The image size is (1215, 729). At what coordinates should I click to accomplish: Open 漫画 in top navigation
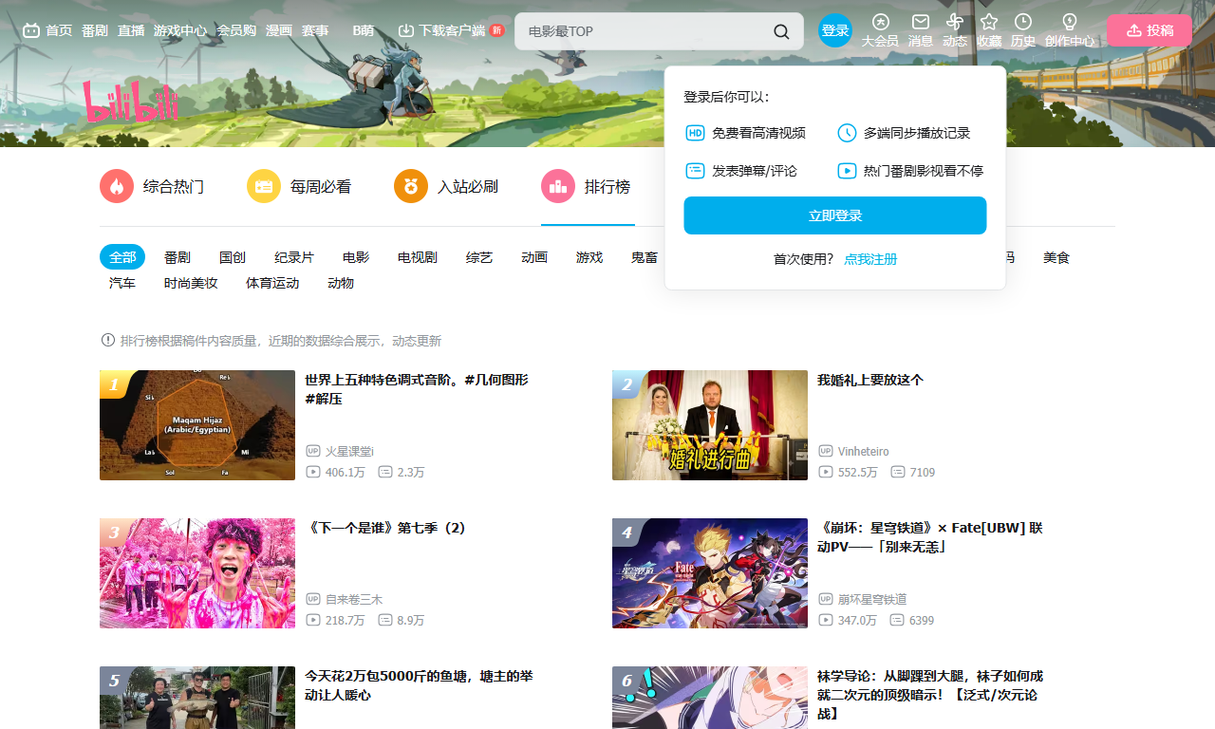click(x=279, y=30)
